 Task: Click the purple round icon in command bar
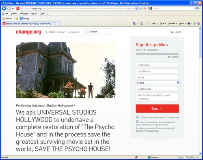(199, 23)
